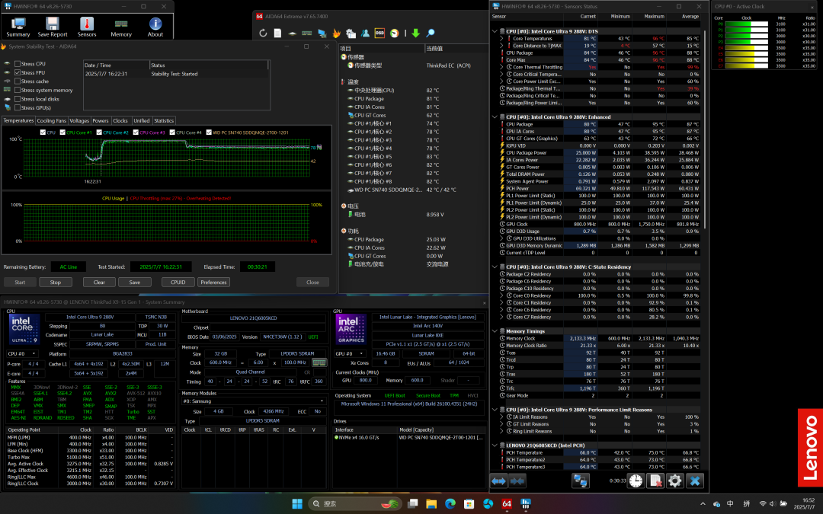
Task: Click the HWiNFO sensors clock icon
Action: (636, 480)
